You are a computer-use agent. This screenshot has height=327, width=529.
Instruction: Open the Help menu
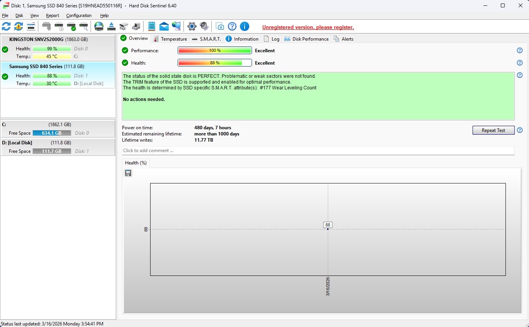point(104,15)
